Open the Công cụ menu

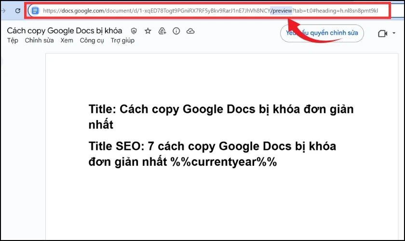point(92,40)
